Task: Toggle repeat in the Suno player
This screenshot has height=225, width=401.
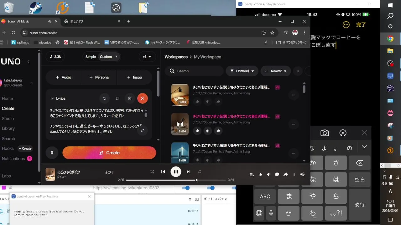Action: (200, 172)
